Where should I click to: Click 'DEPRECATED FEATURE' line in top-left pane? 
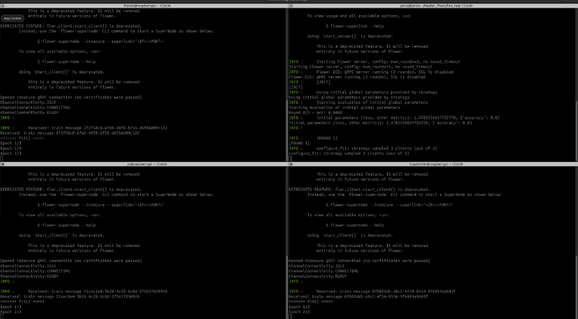point(70,26)
